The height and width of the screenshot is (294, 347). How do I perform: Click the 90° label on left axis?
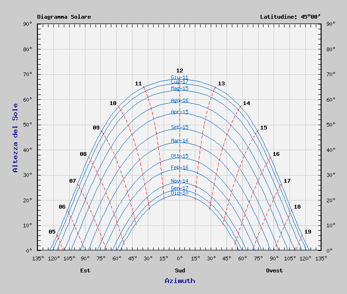click(28, 24)
